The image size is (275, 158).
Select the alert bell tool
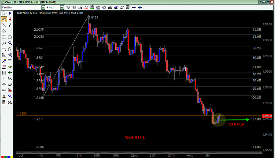tap(4, 96)
